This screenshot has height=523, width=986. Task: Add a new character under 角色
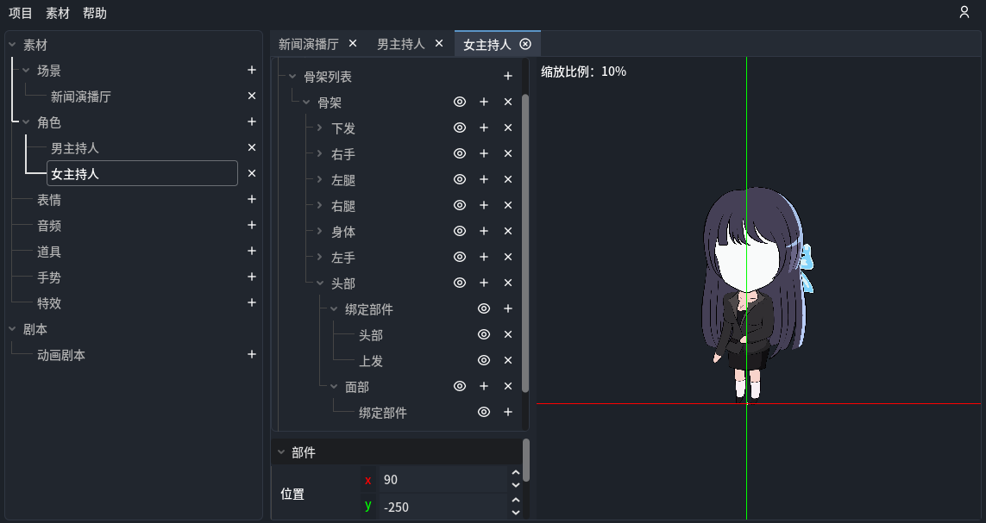[251, 121]
